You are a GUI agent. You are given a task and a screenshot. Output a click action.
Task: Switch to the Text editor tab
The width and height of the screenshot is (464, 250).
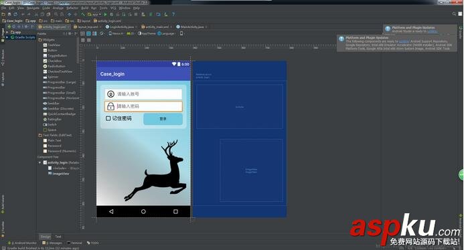(x=58, y=237)
